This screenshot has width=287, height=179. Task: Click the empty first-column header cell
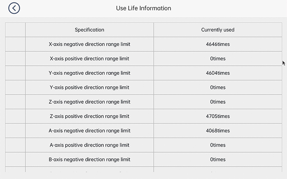point(15,30)
